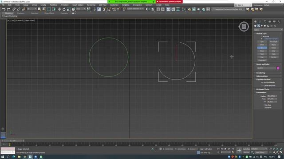
Task: Enable the Reverse checkbox
Action: tap(264, 108)
